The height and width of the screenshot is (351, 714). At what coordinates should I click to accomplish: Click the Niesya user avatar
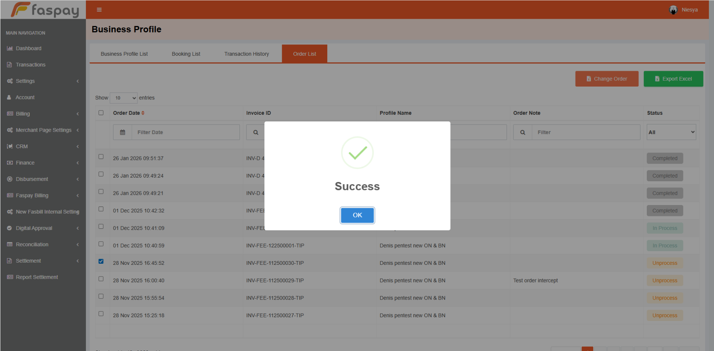(x=673, y=10)
